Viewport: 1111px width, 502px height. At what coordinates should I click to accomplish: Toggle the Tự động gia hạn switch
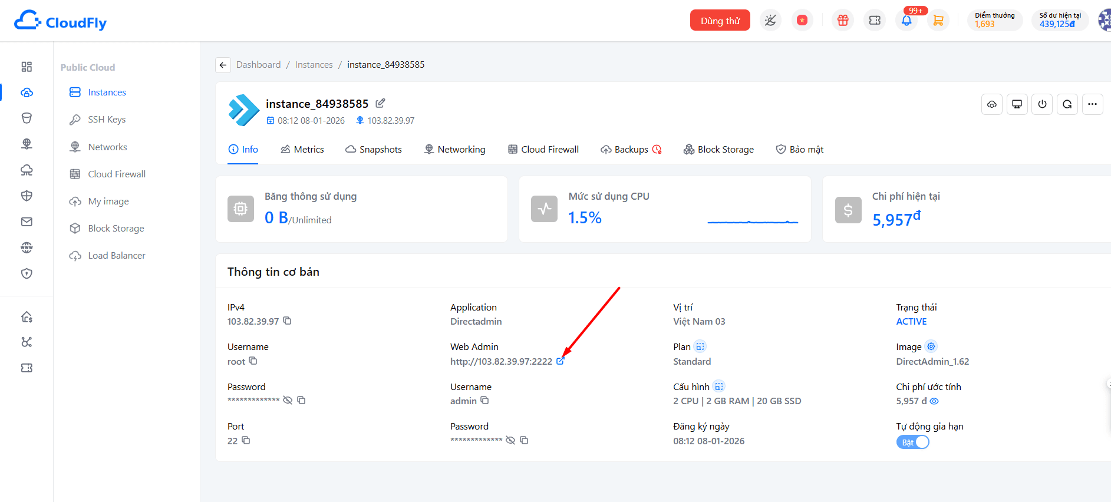click(912, 442)
